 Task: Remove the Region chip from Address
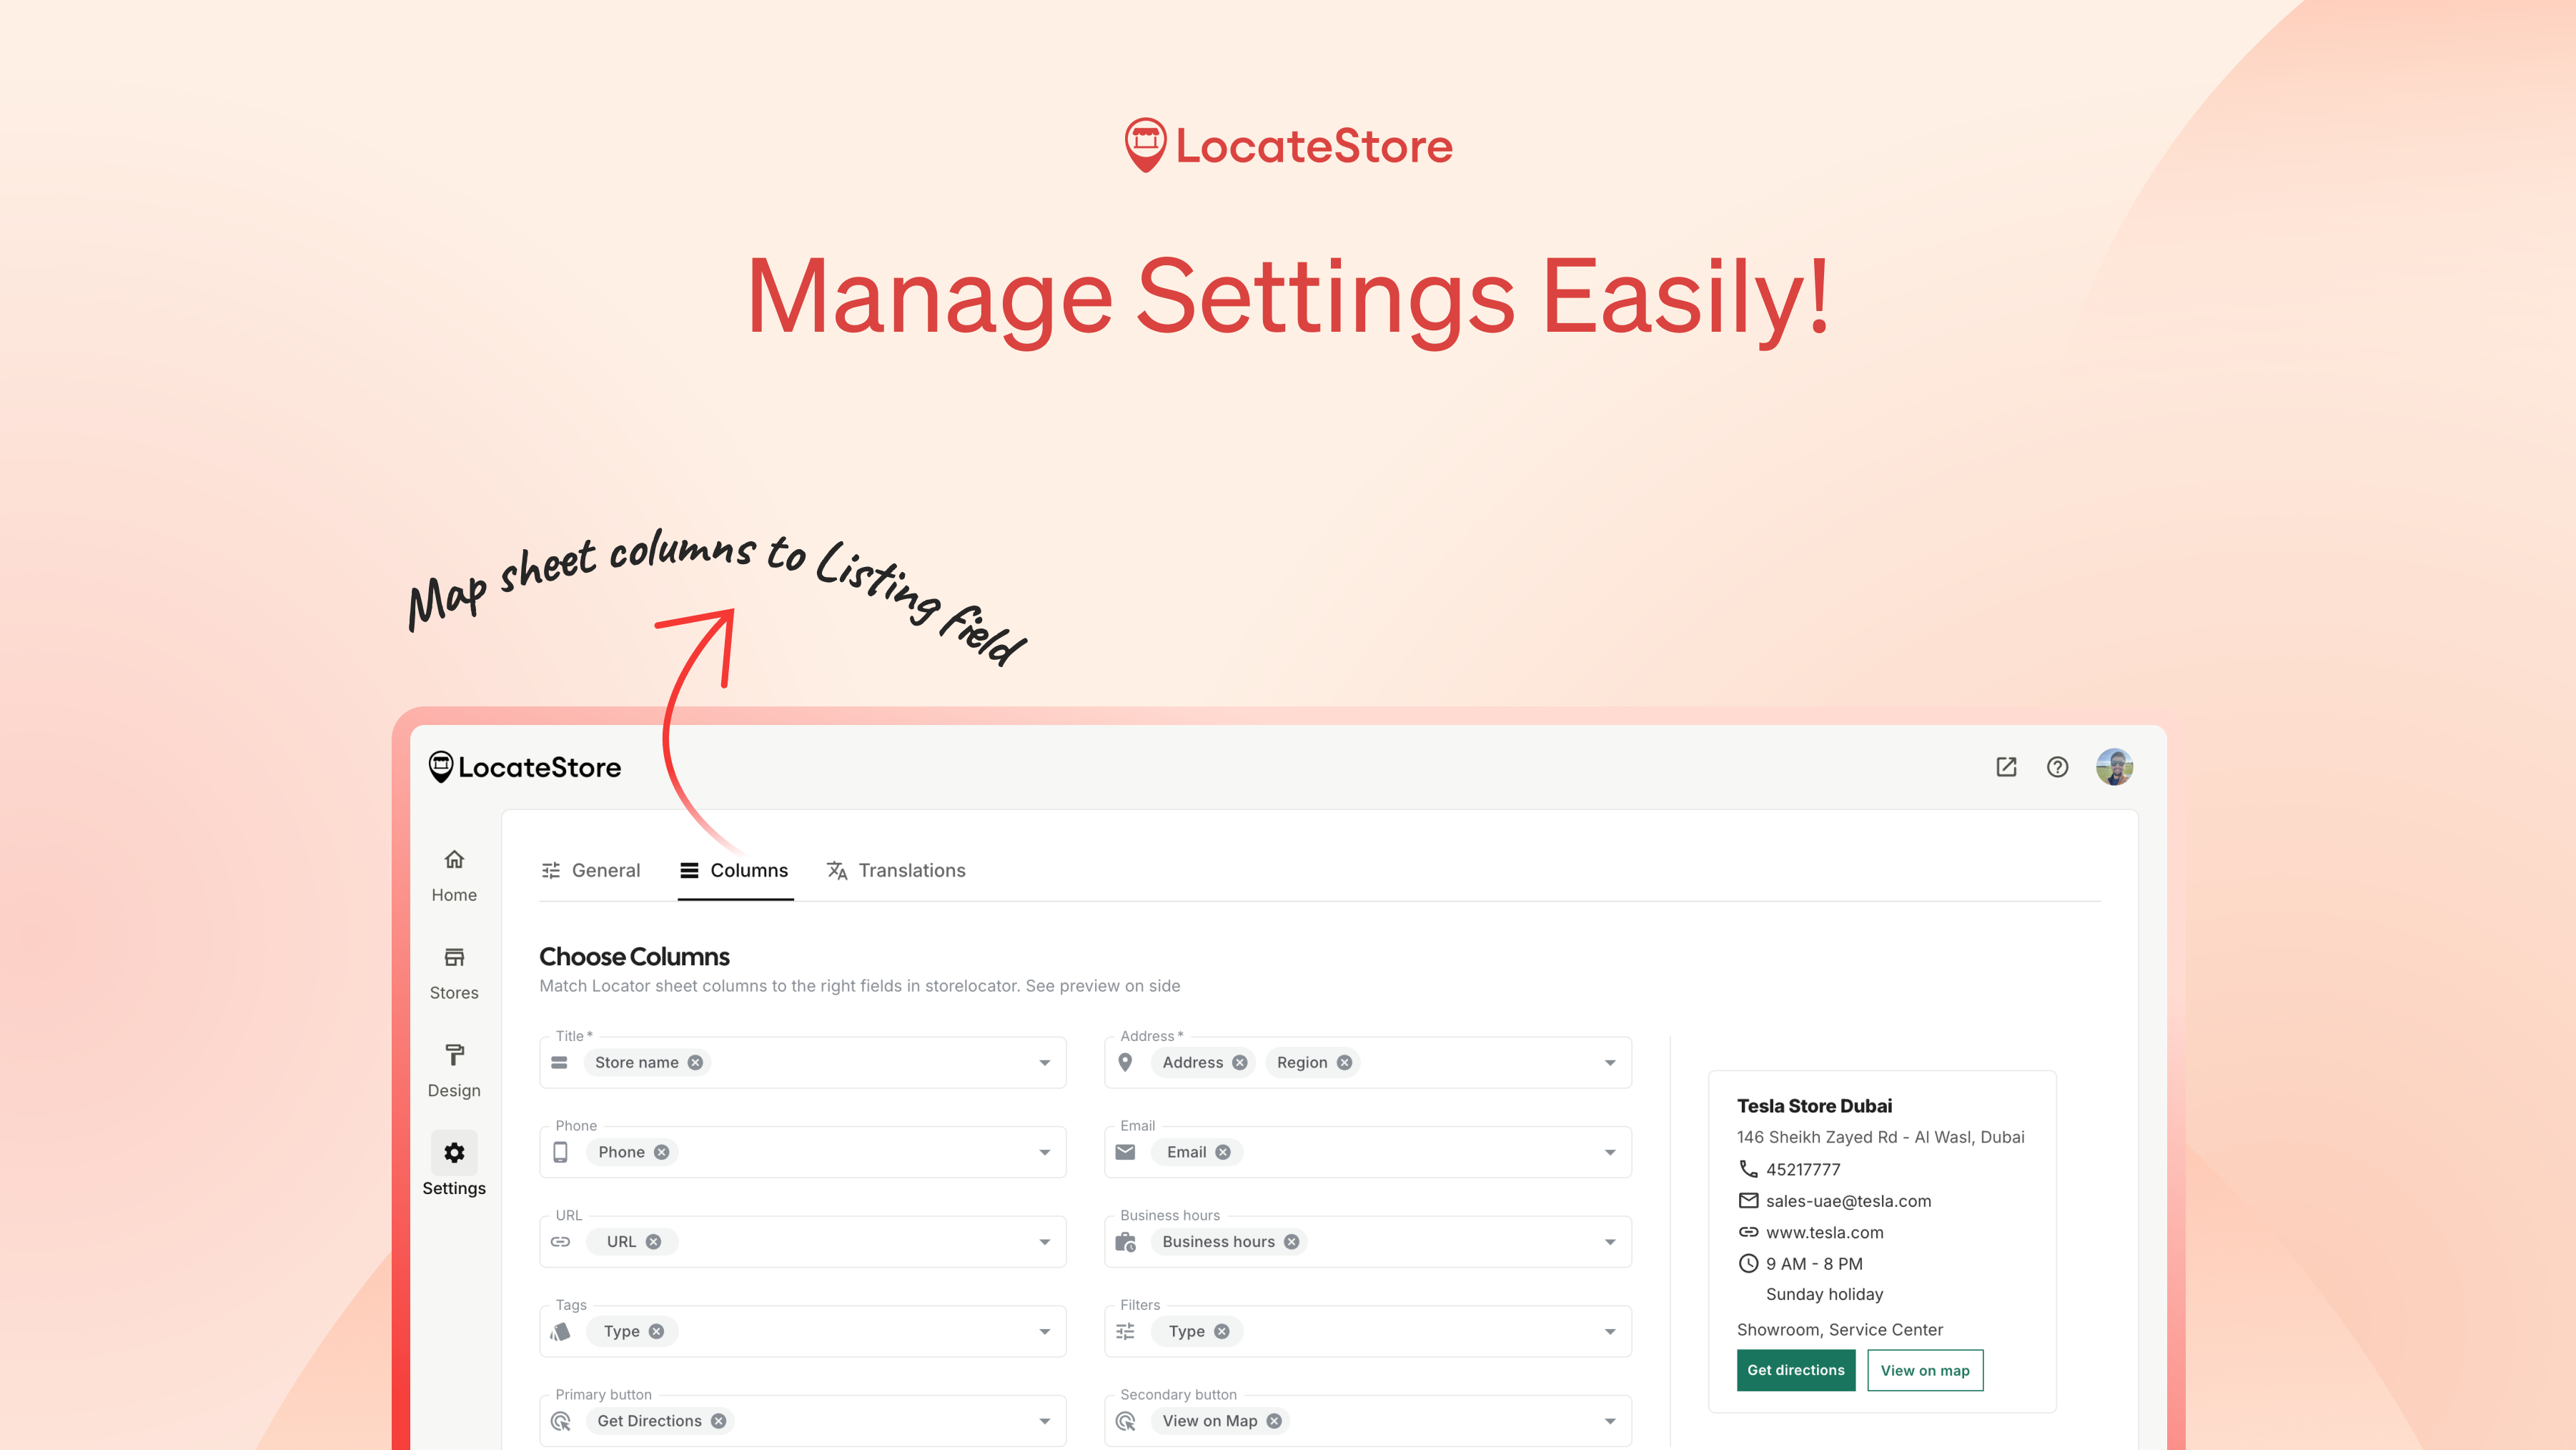[1344, 1062]
